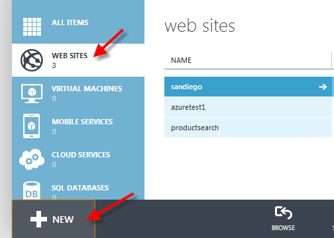Click the Virtual Machines count 0
The image size is (334, 238).
point(54,99)
